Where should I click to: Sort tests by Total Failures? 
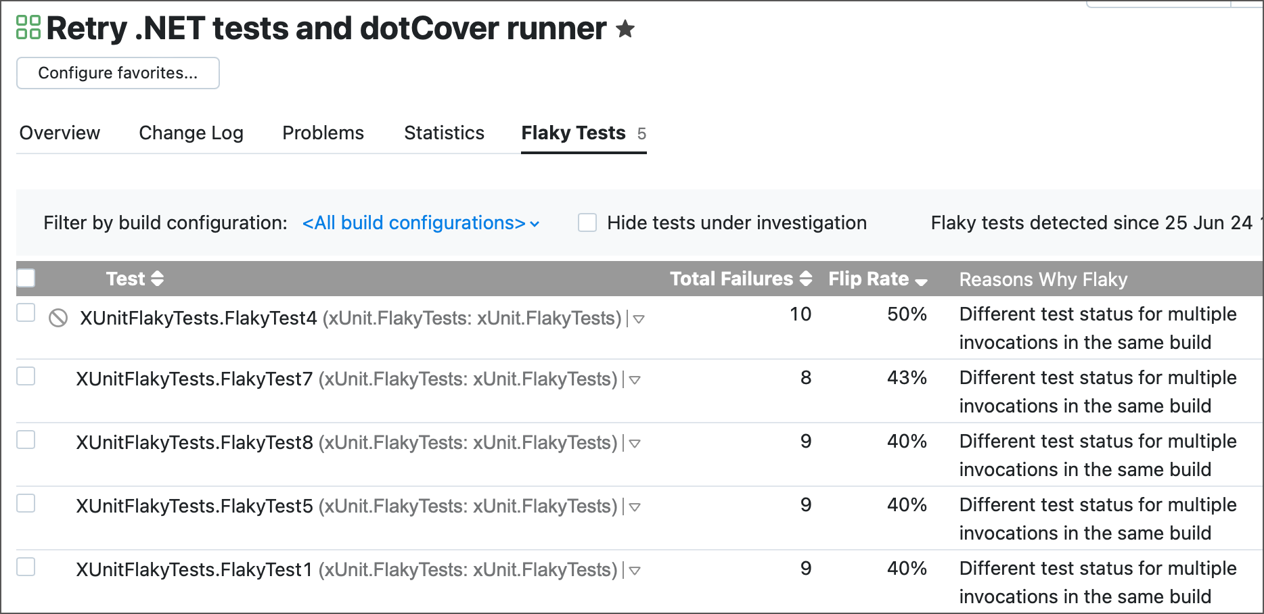(805, 279)
